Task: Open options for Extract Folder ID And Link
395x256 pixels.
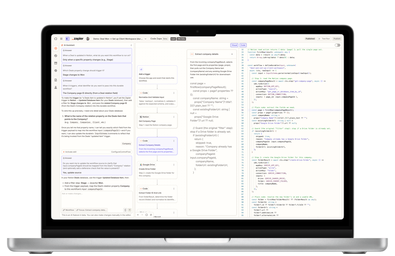Action: pos(174,189)
